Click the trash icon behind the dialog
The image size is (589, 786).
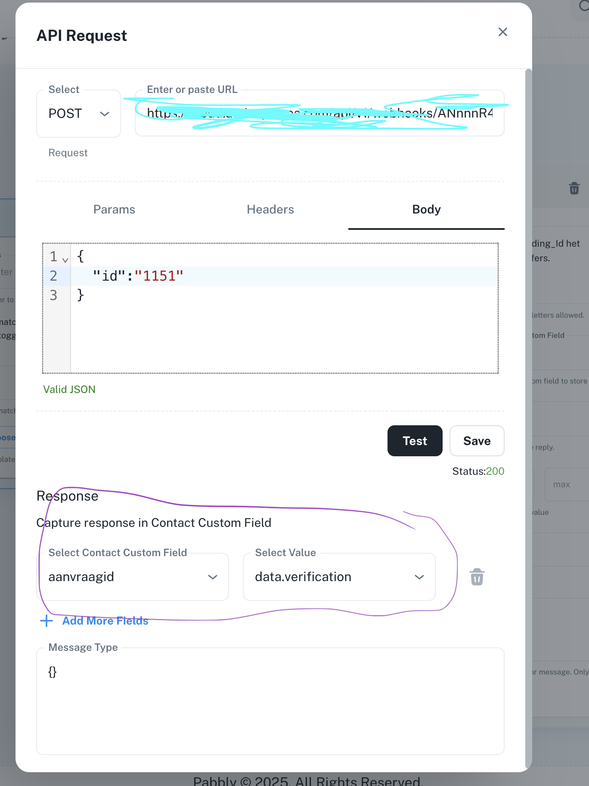coord(574,189)
